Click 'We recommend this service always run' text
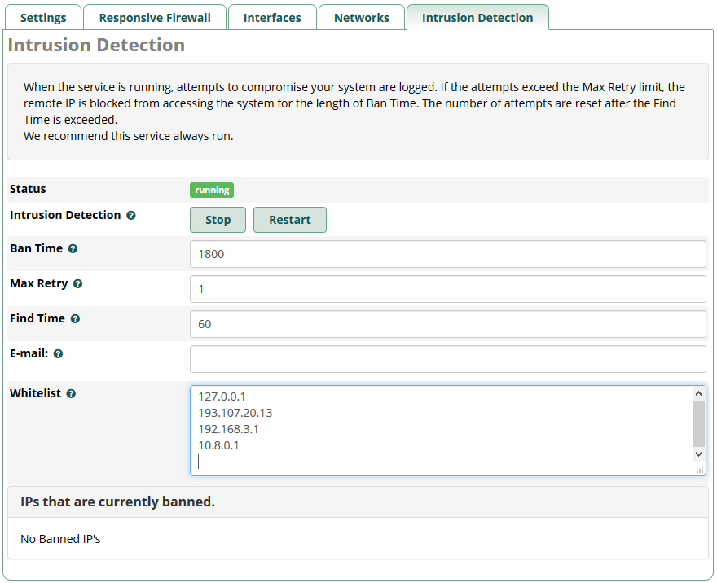Image resolution: width=717 pixels, height=583 pixels. pyautogui.click(x=129, y=136)
